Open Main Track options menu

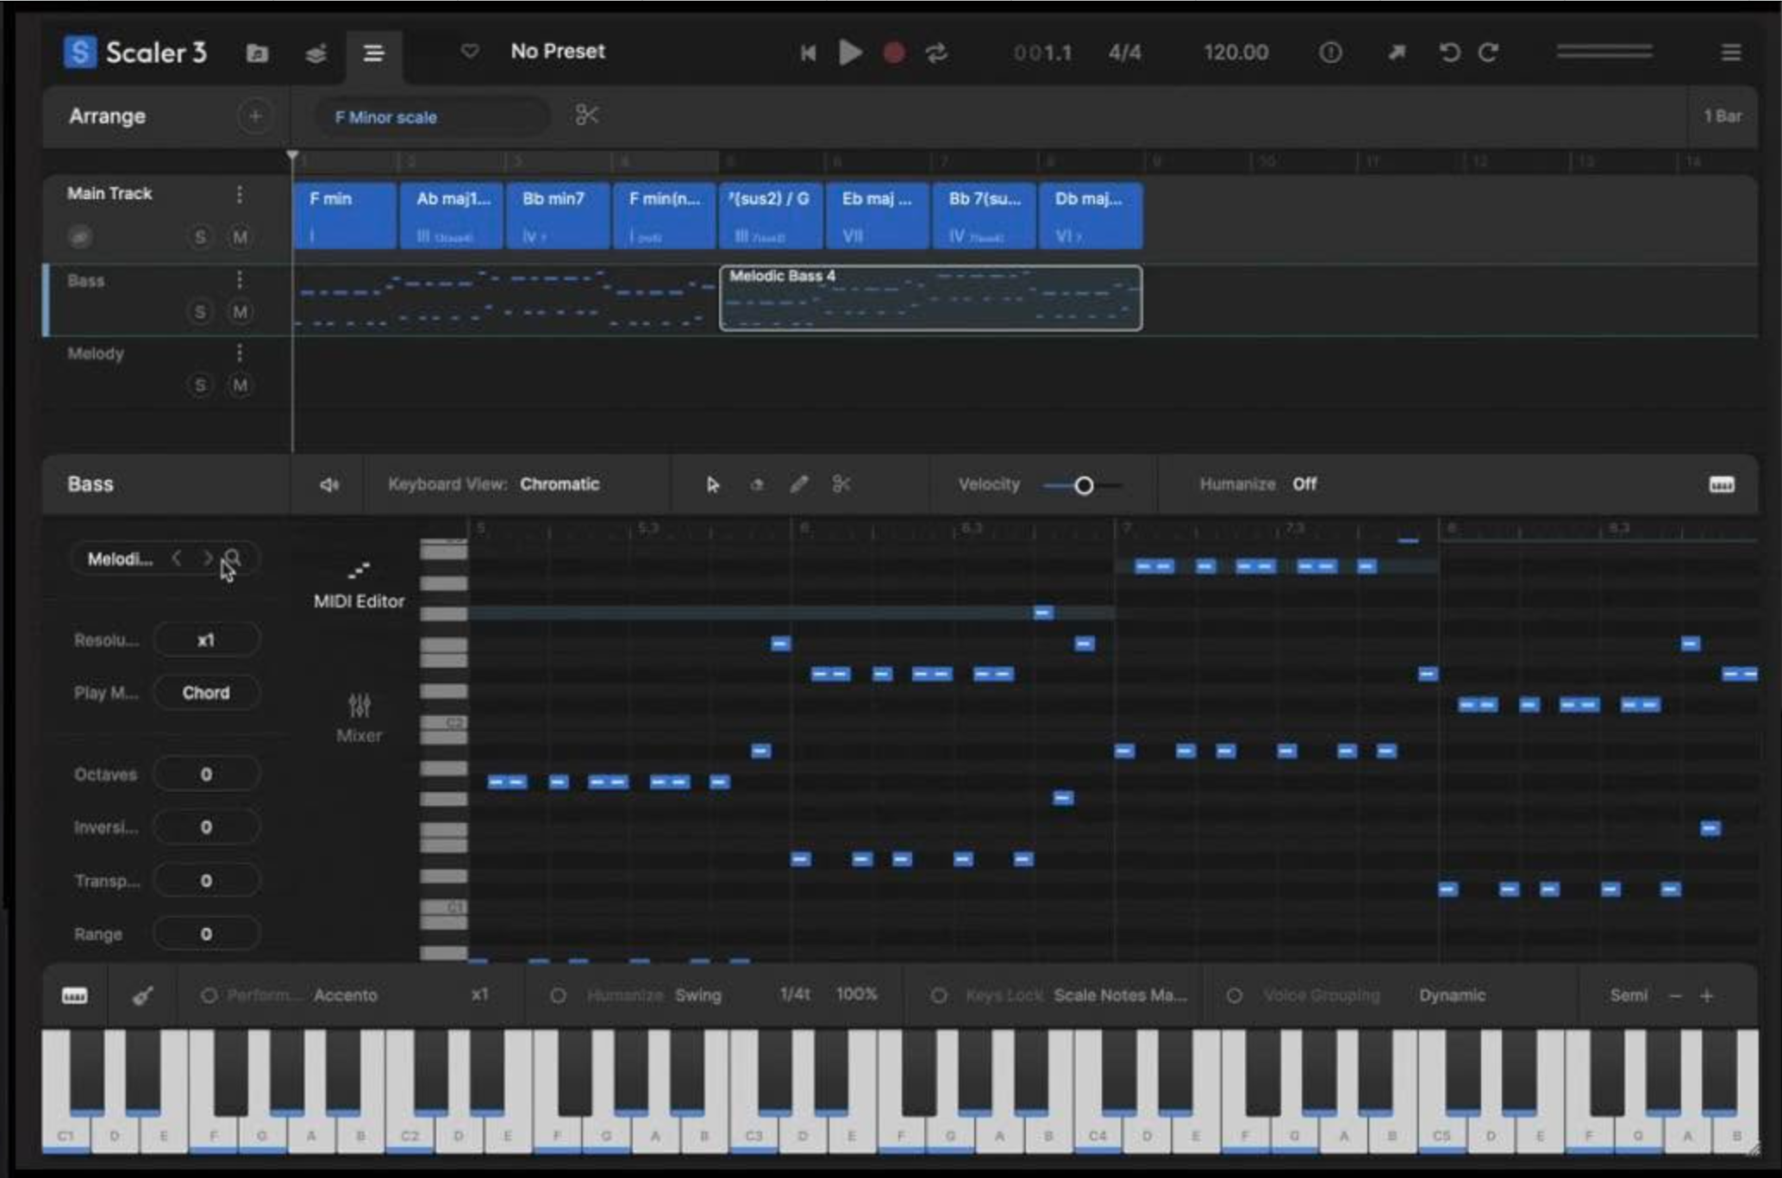tap(240, 195)
